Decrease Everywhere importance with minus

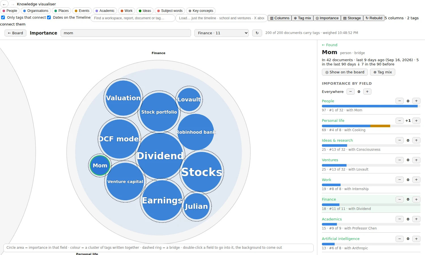[x=350, y=92]
